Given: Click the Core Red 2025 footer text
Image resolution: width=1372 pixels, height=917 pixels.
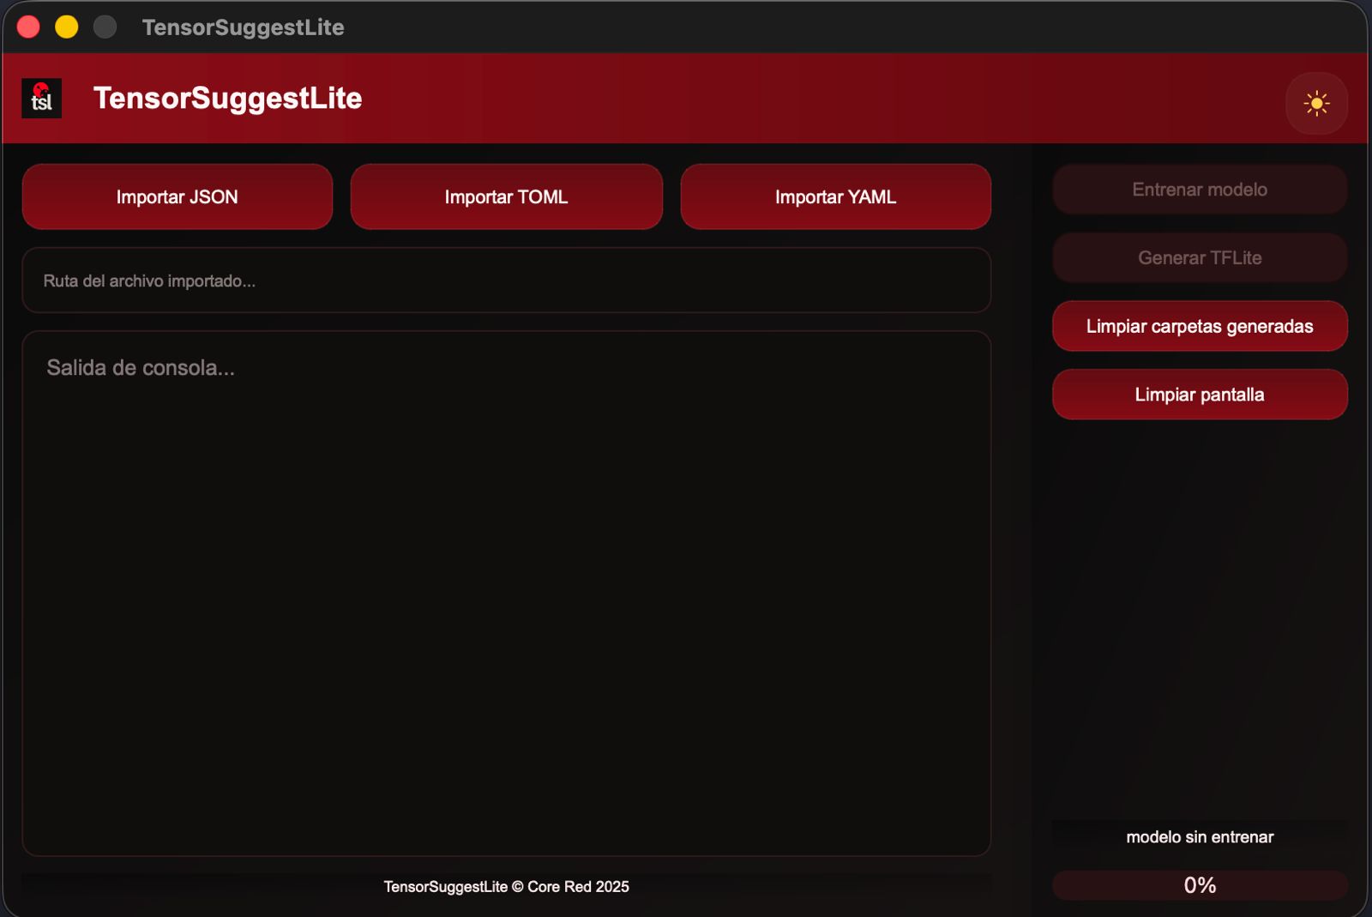Looking at the screenshot, I should (506, 886).
